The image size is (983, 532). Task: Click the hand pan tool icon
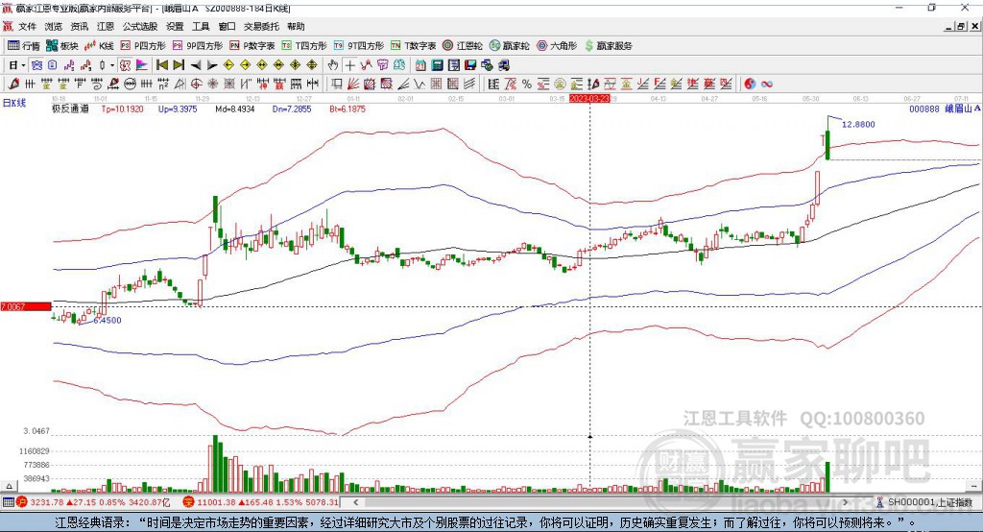coord(333,65)
